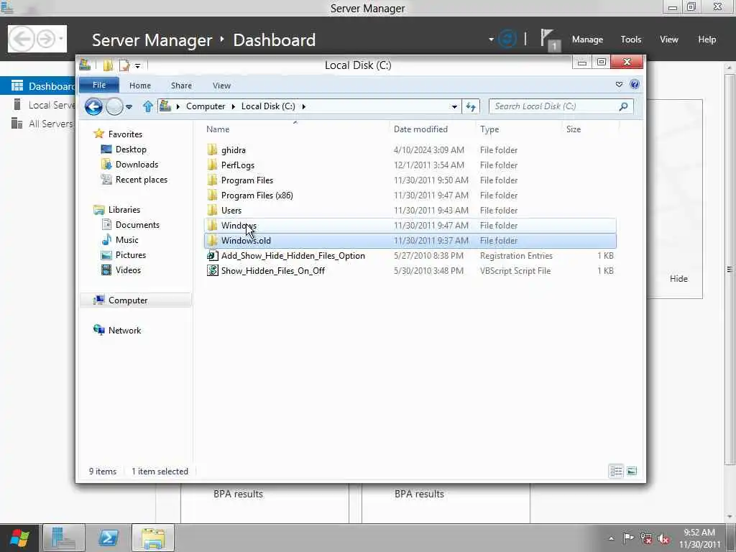Open Server Manager notifications flag
736x552 pixels.
pyautogui.click(x=550, y=40)
